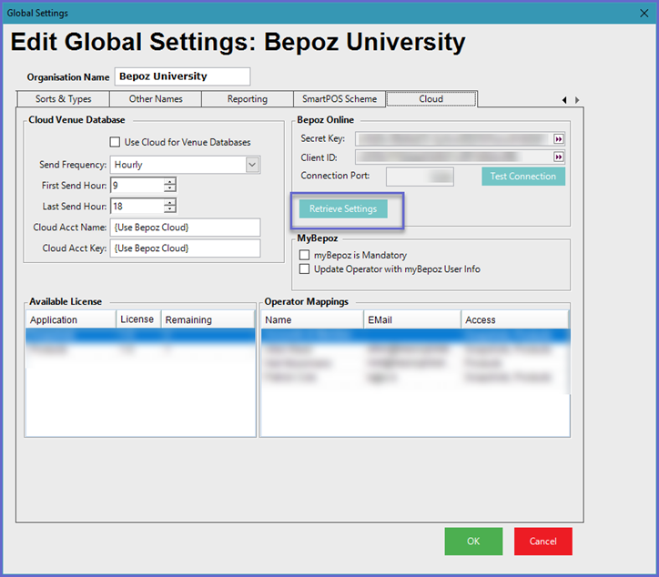This screenshot has width=659, height=577.
Task: Click the Test Connection button
Action: point(522,177)
